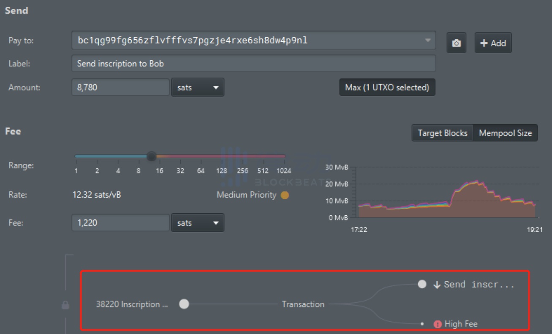Expand the Pay to address dropdown arrow

click(427, 41)
